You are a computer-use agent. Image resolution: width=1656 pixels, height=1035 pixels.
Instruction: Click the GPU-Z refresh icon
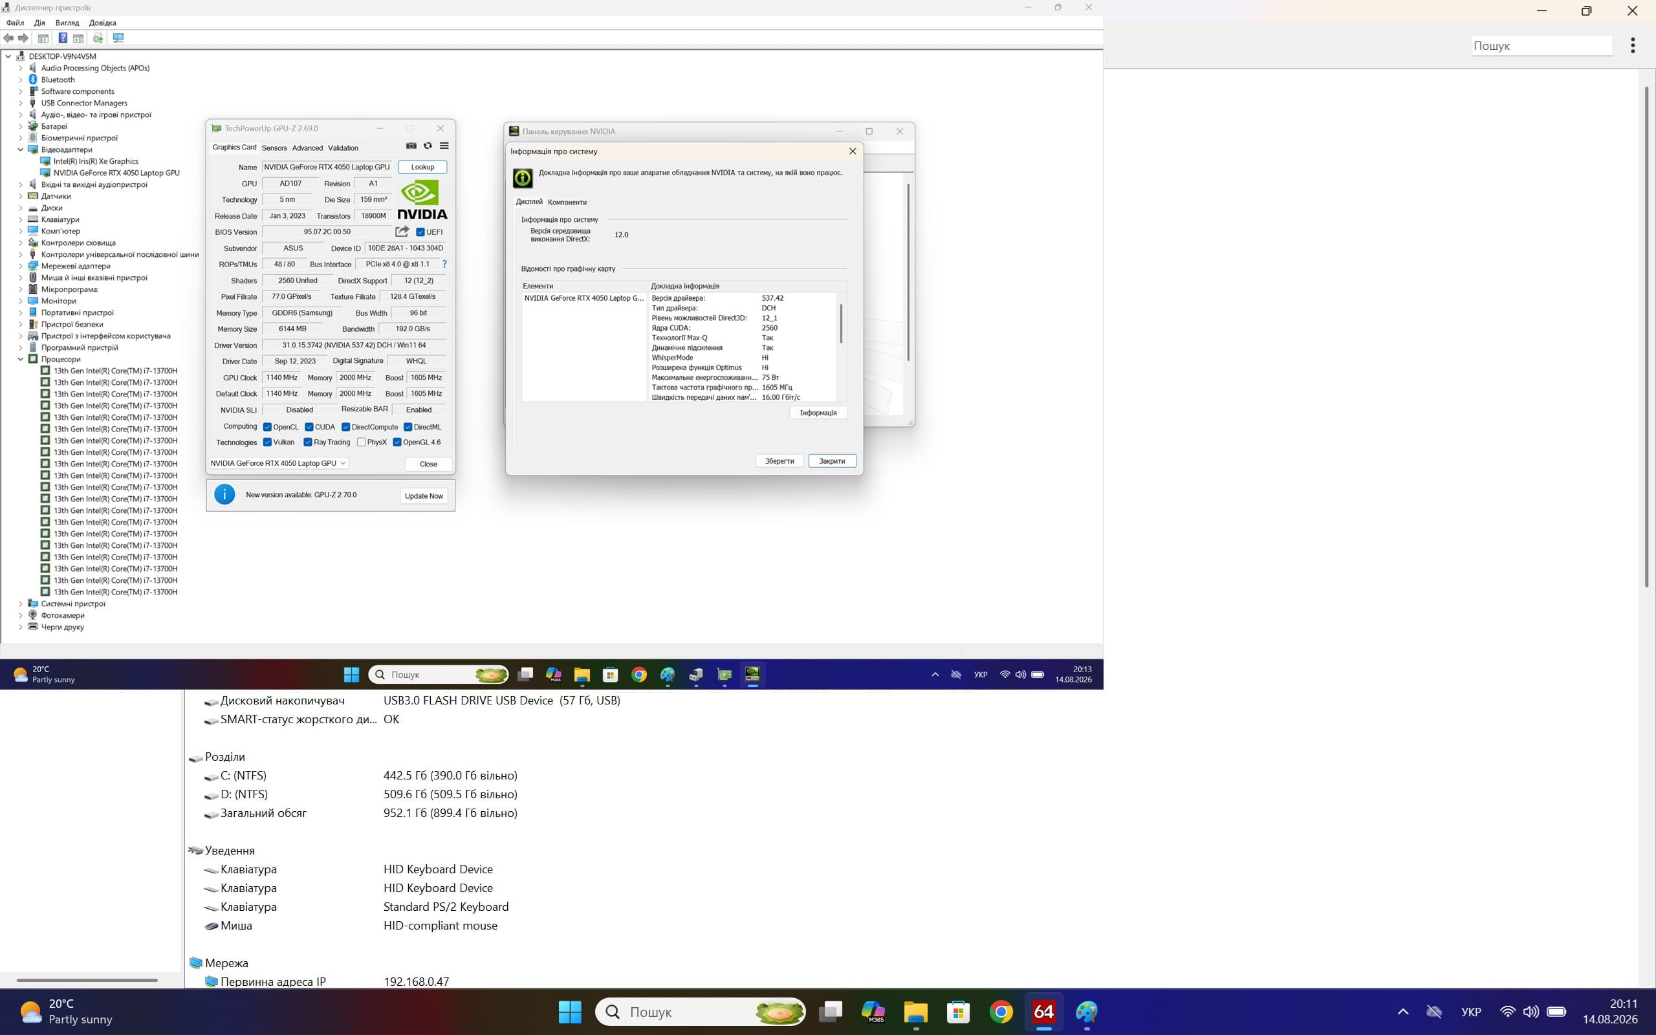428,146
